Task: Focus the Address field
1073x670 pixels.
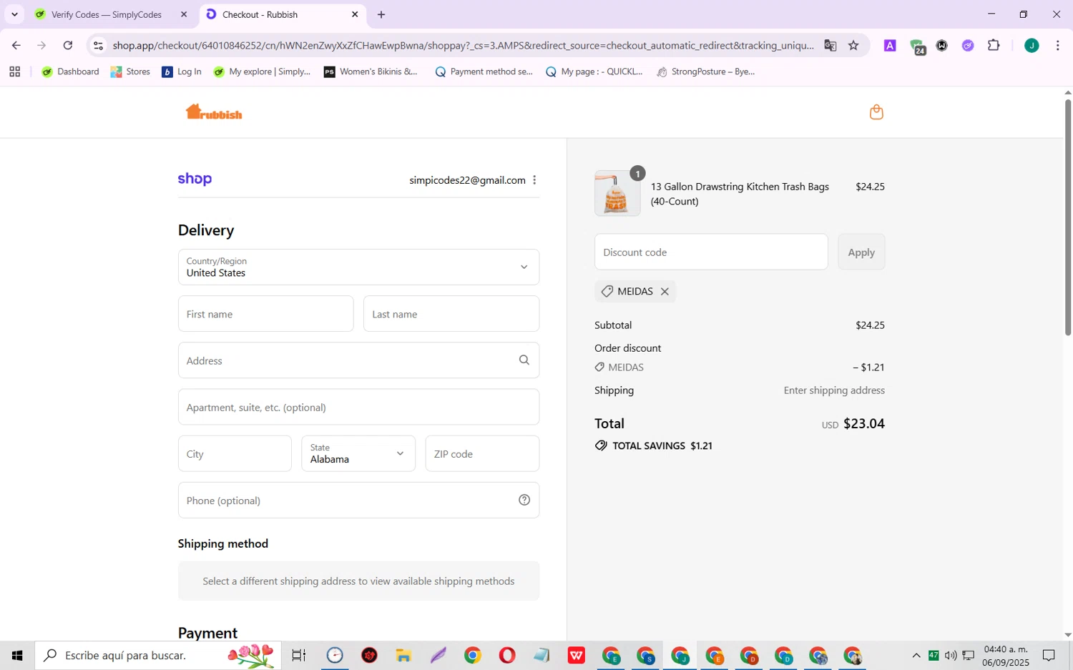Action: 358,360
